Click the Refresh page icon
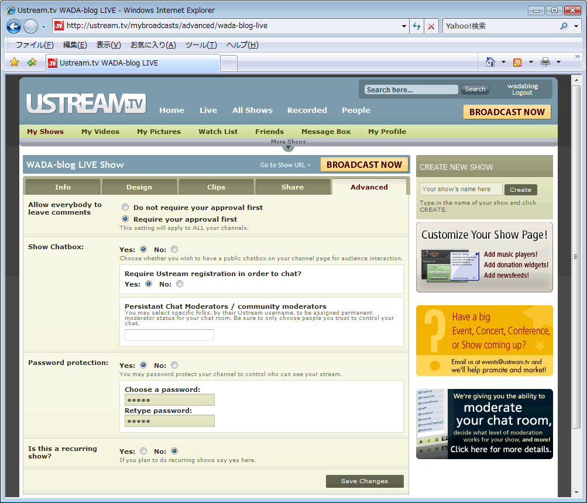The width and height of the screenshot is (587, 503). coord(417,26)
